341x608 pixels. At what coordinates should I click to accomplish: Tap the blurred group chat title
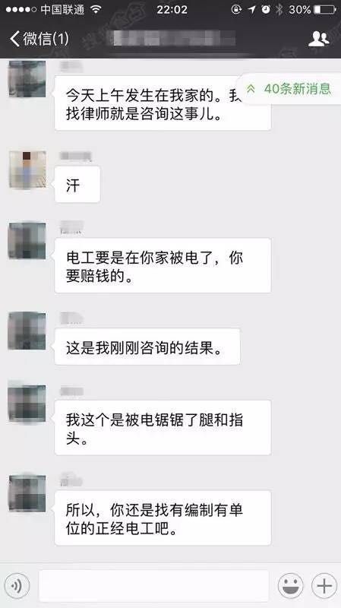tap(173, 39)
